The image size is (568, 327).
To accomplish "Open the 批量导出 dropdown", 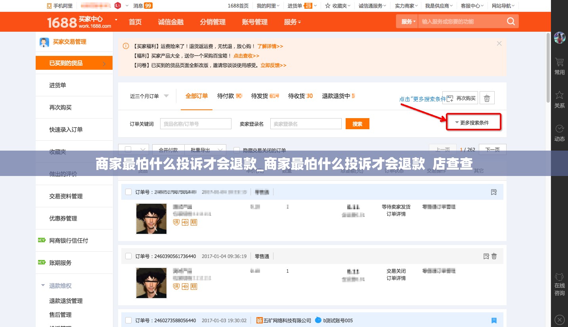I will point(205,150).
